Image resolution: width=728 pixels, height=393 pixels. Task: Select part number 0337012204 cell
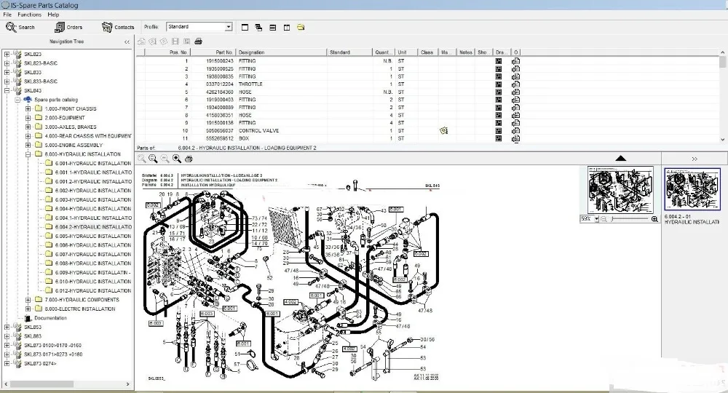(220, 84)
